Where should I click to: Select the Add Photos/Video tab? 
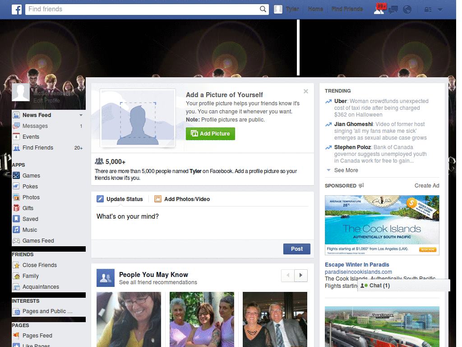[182, 199]
